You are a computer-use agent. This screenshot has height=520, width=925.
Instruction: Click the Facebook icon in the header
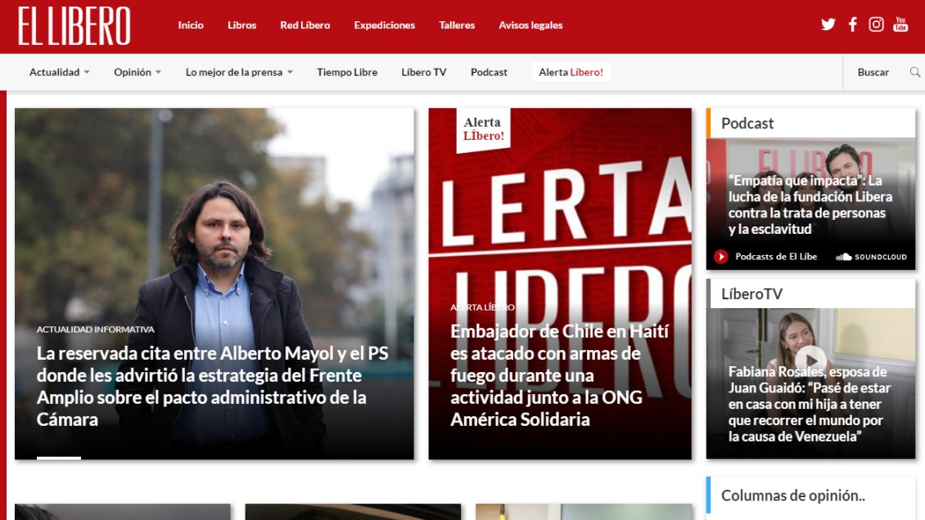point(852,24)
